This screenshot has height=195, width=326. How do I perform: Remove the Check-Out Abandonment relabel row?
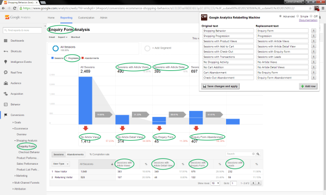coord(314,77)
